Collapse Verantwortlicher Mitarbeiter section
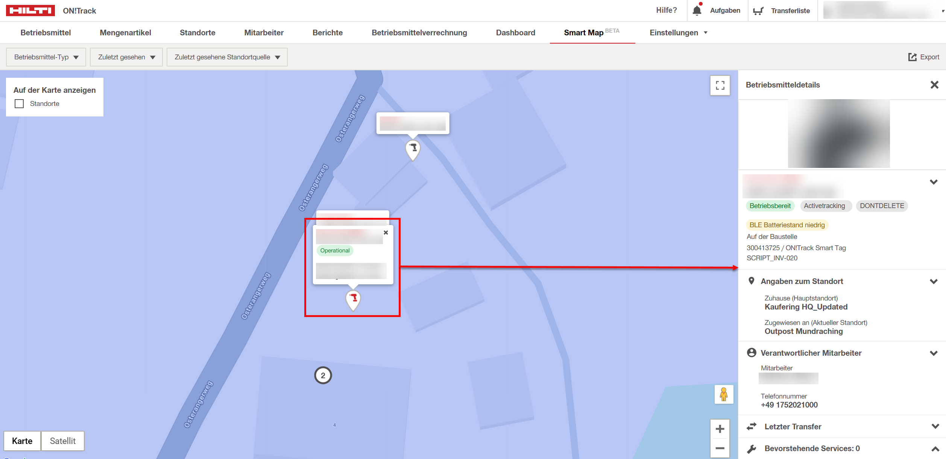The width and height of the screenshot is (946, 459). (x=934, y=353)
